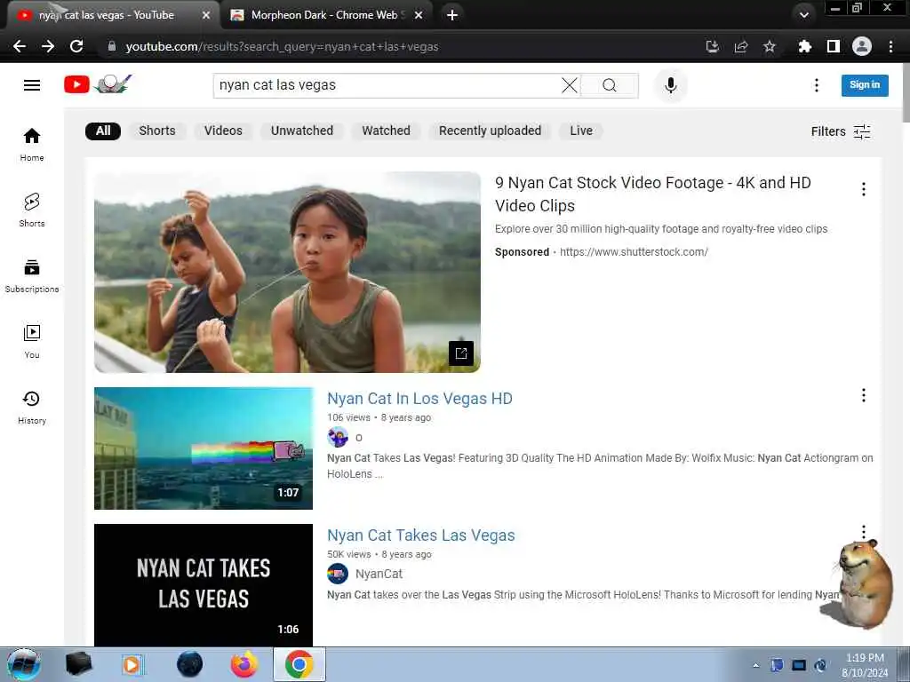910x682 pixels.
Task: Open Shorts in the sidebar
Action: (32, 210)
